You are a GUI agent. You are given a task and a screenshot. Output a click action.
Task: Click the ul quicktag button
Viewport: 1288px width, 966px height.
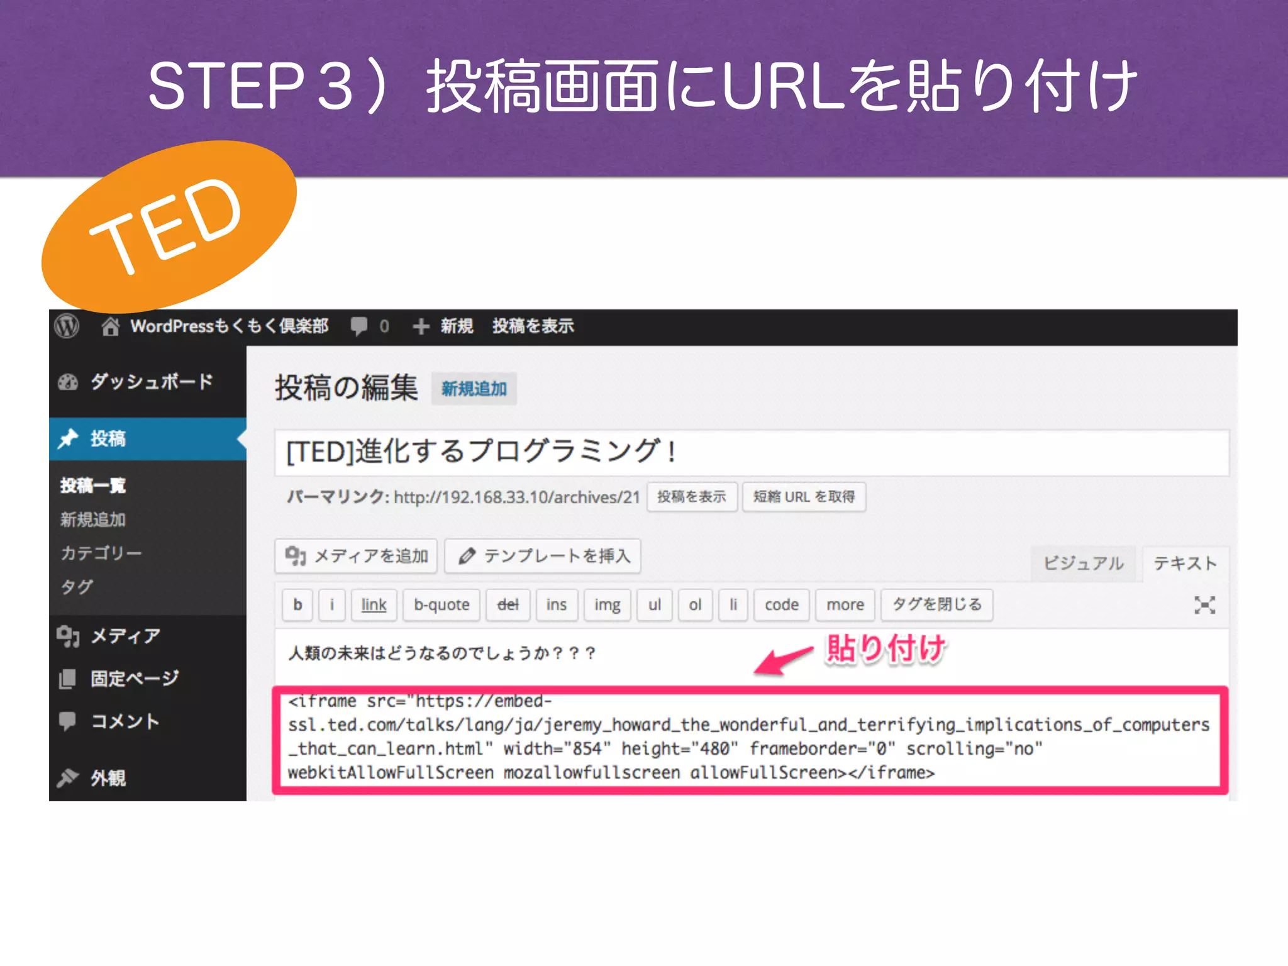click(x=655, y=605)
